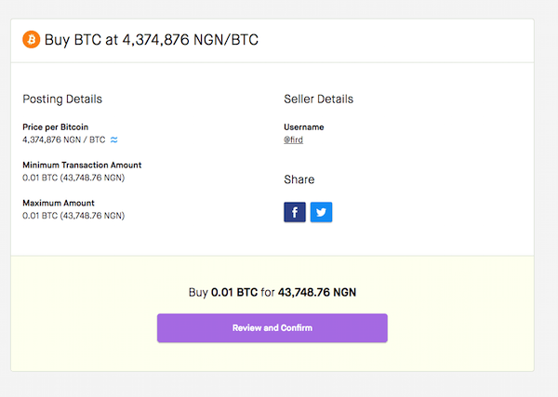Share the posting on Facebook
558x397 pixels.
pos(295,212)
